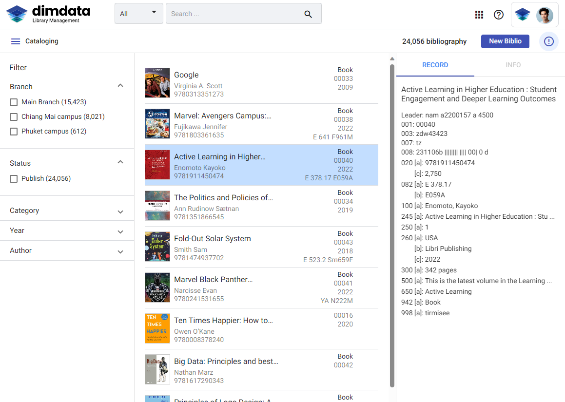
Task: Open the apps grid menu icon
Action: (479, 15)
